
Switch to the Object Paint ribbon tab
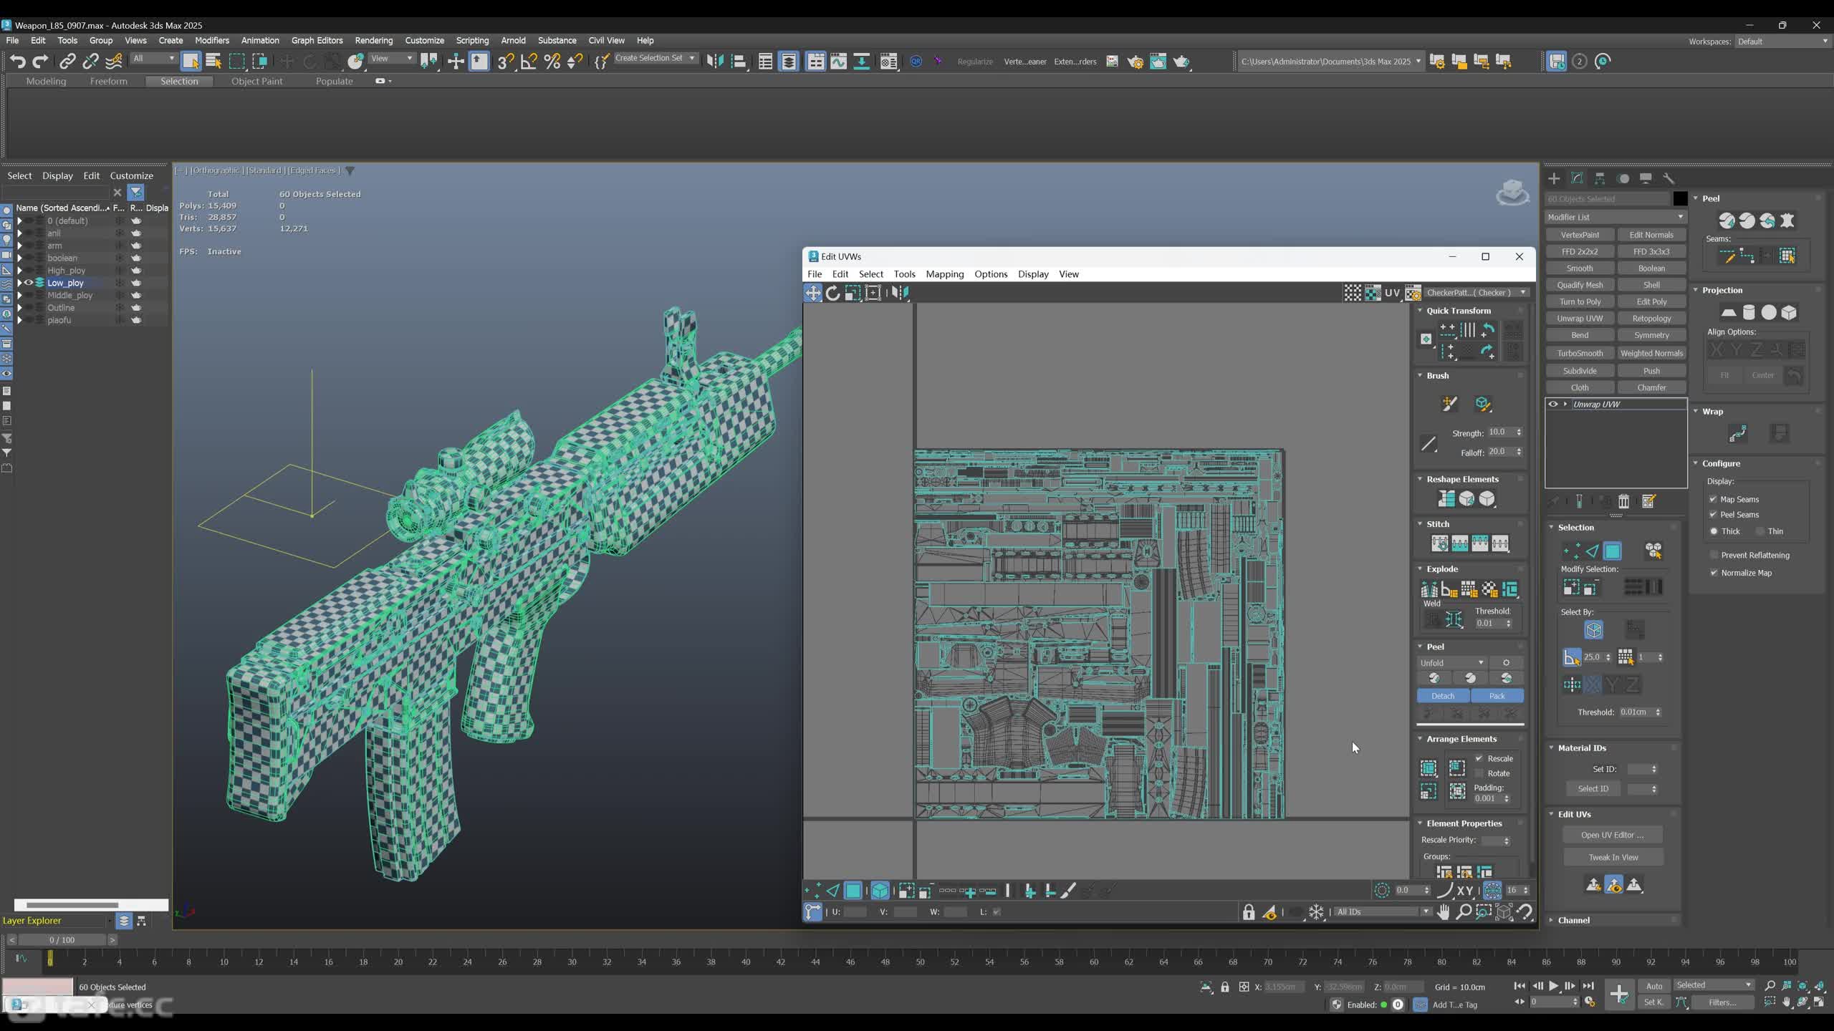click(256, 82)
